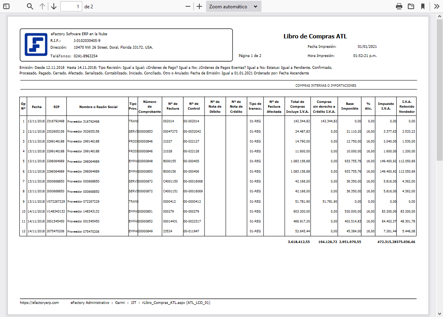
Task: Go to previous page arrow
Action: click(42, 6)
